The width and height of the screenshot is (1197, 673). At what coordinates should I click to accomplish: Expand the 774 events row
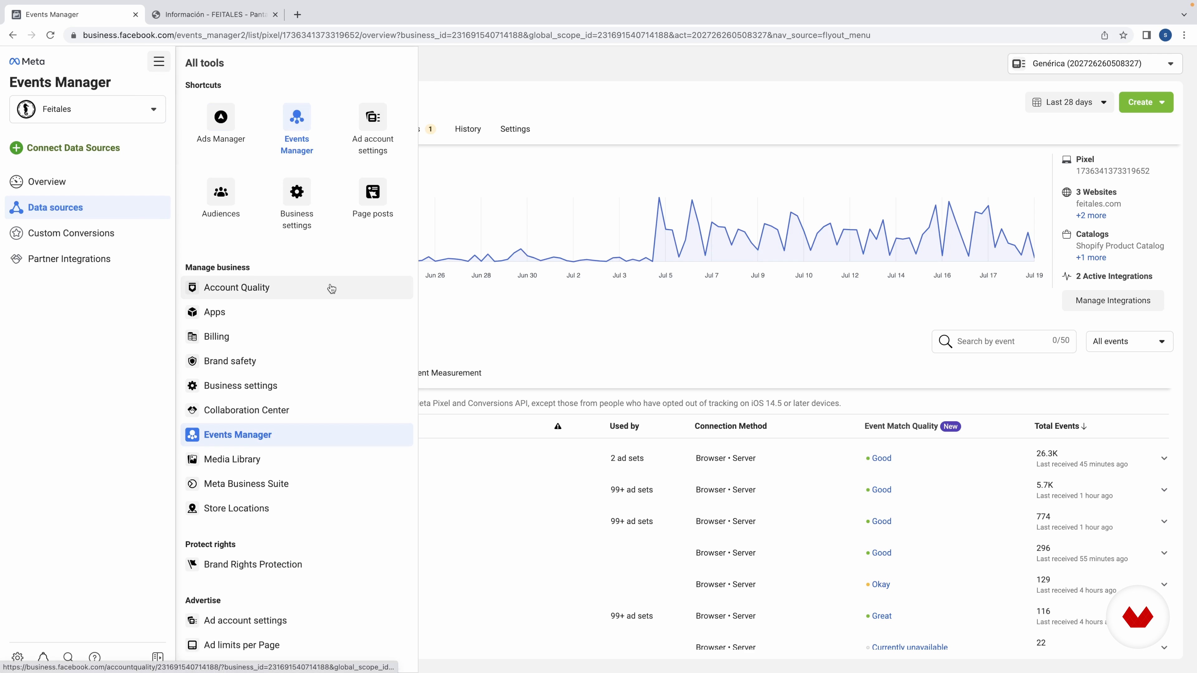[x=1164, y=522]
